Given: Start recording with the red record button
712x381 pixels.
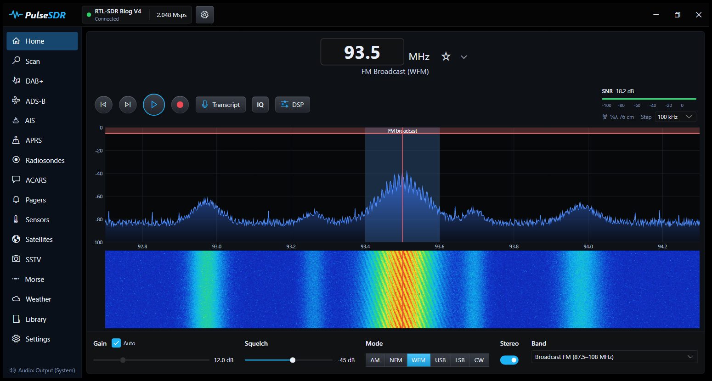Looking at the screenshot, I should 180,105.
